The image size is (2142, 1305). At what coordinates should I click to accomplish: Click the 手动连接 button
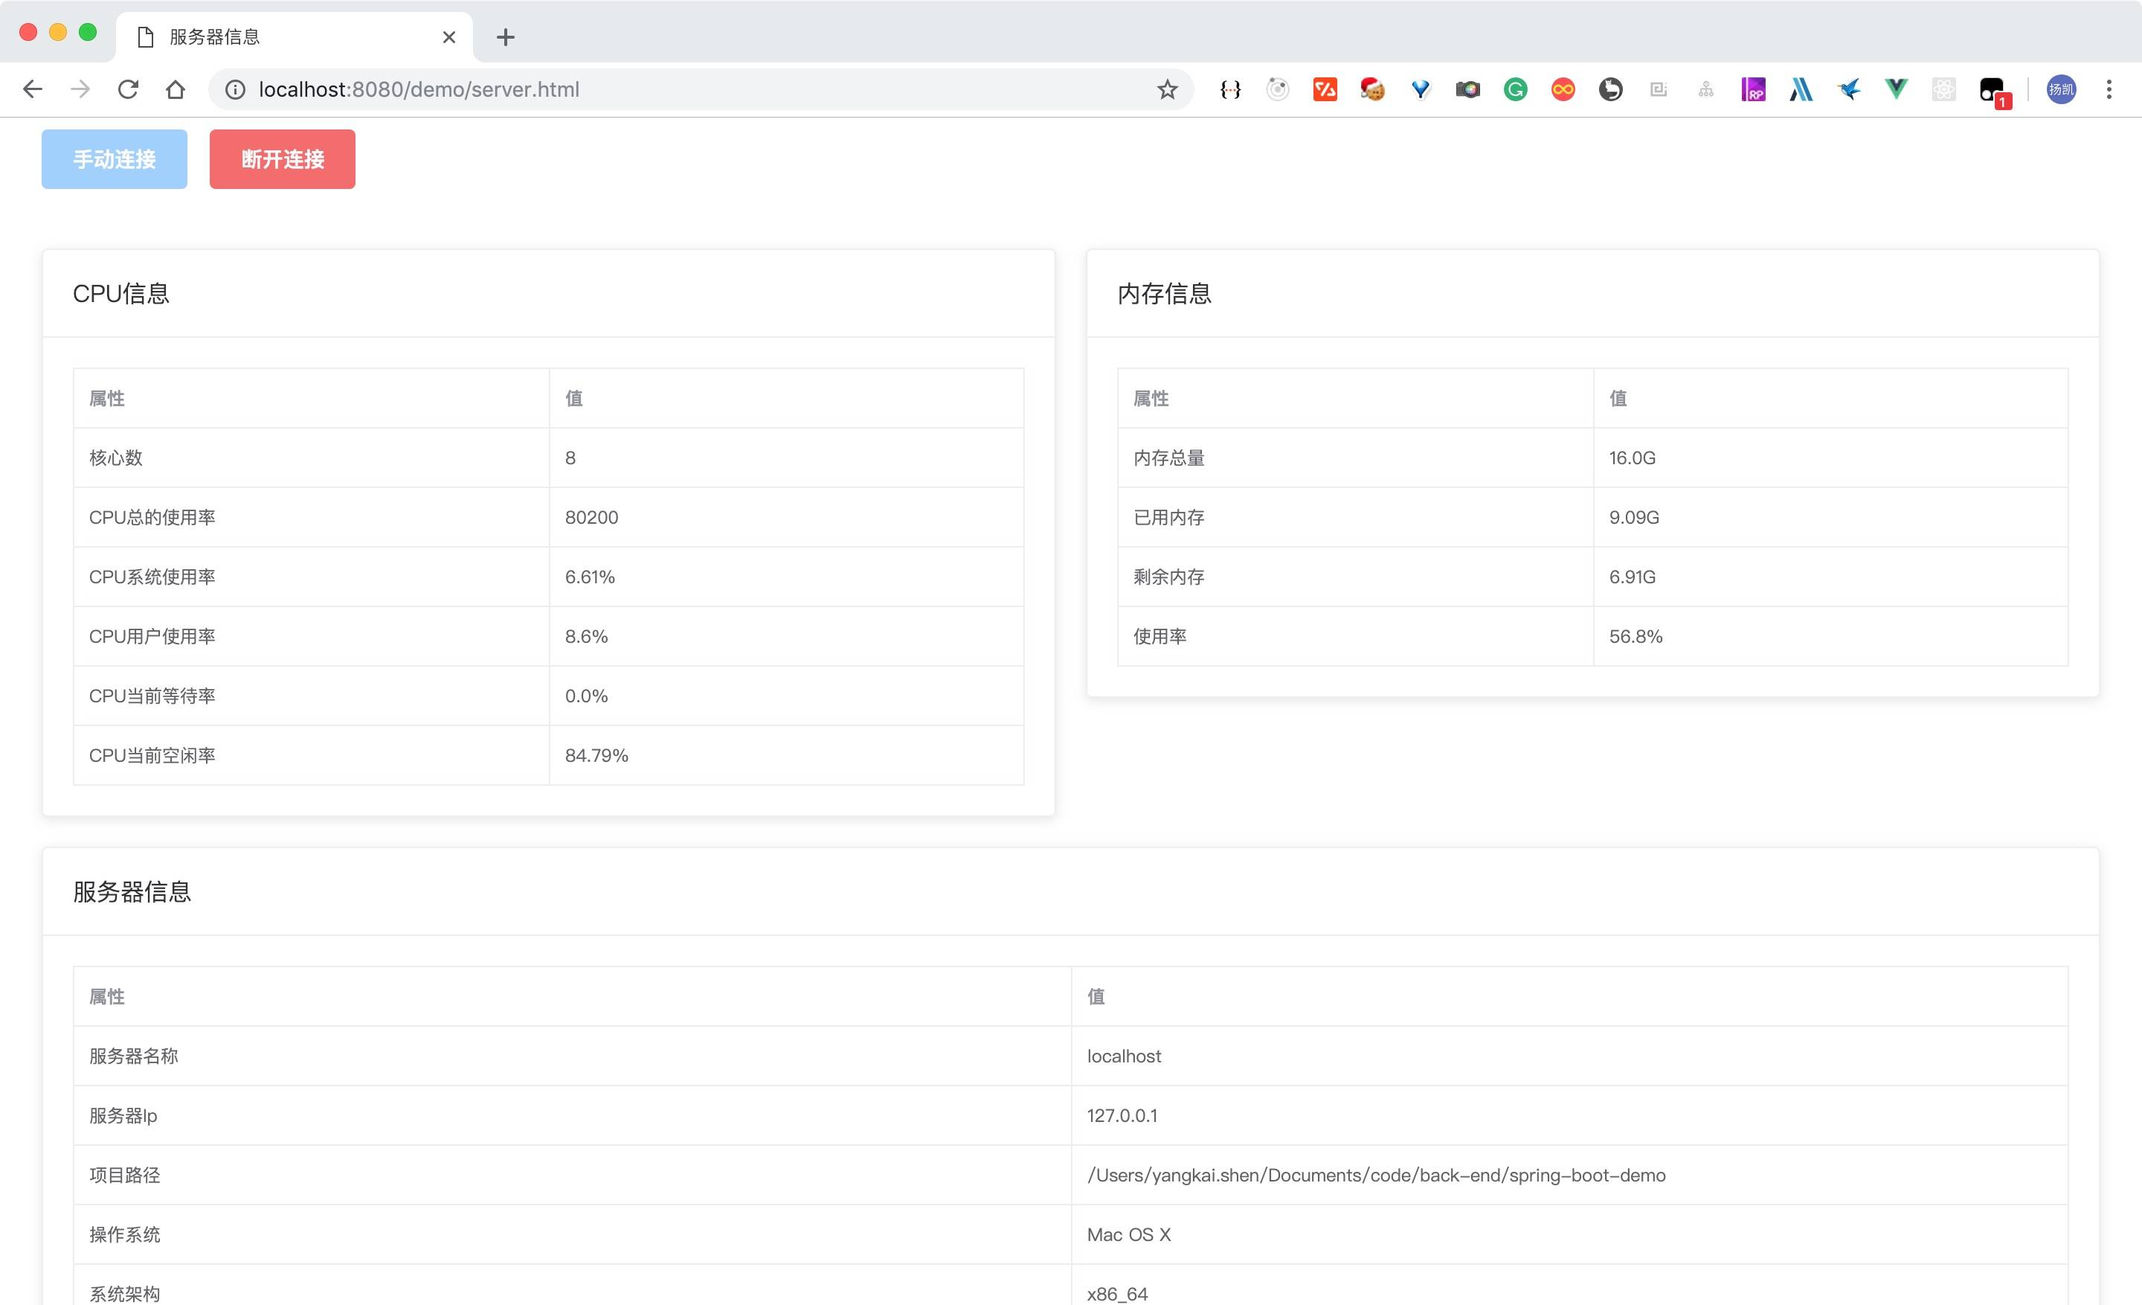(x=115, y=159)
